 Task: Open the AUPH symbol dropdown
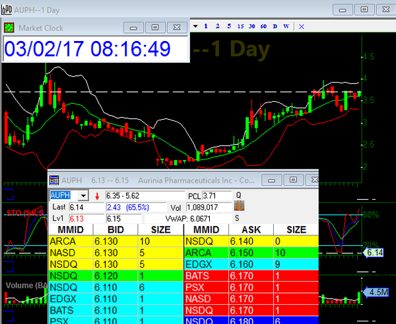pos(83,196)
